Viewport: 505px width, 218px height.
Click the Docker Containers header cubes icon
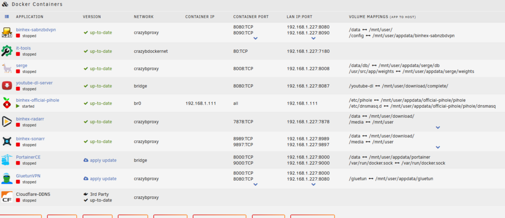pyautogui.click(x=6, y=4)
